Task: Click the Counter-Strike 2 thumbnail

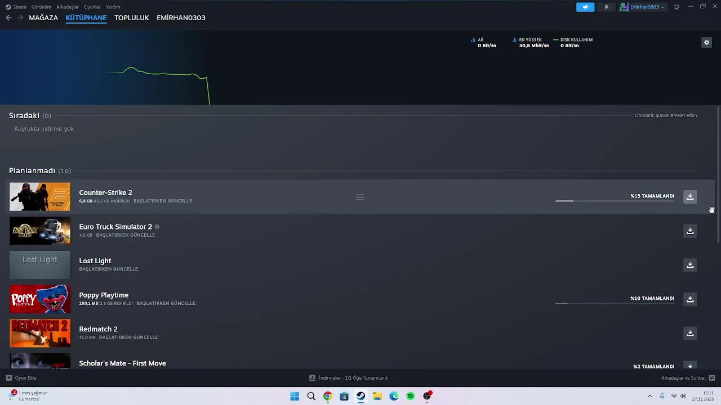Action: pyautogui.click(x=40, y=197)
